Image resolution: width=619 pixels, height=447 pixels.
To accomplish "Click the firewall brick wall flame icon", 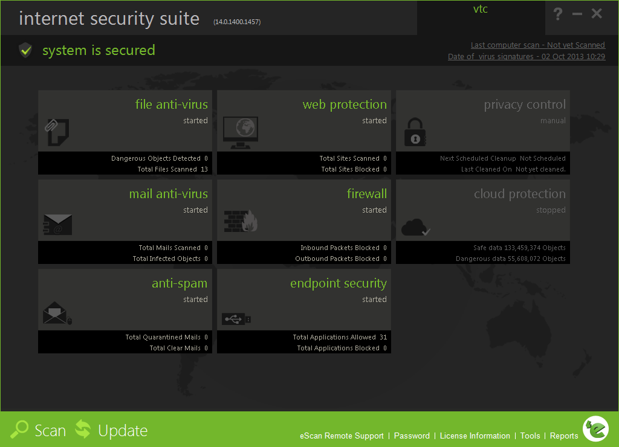I will tap(241, 222).
